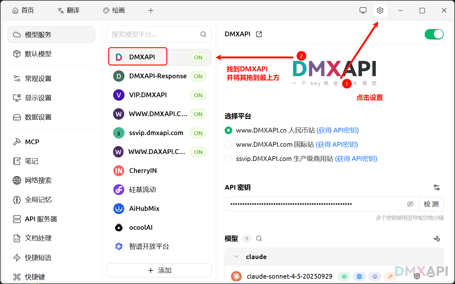
Task: Click the search magnifier in provider search box
Action: pyautogui.click(x=203, y=34)
